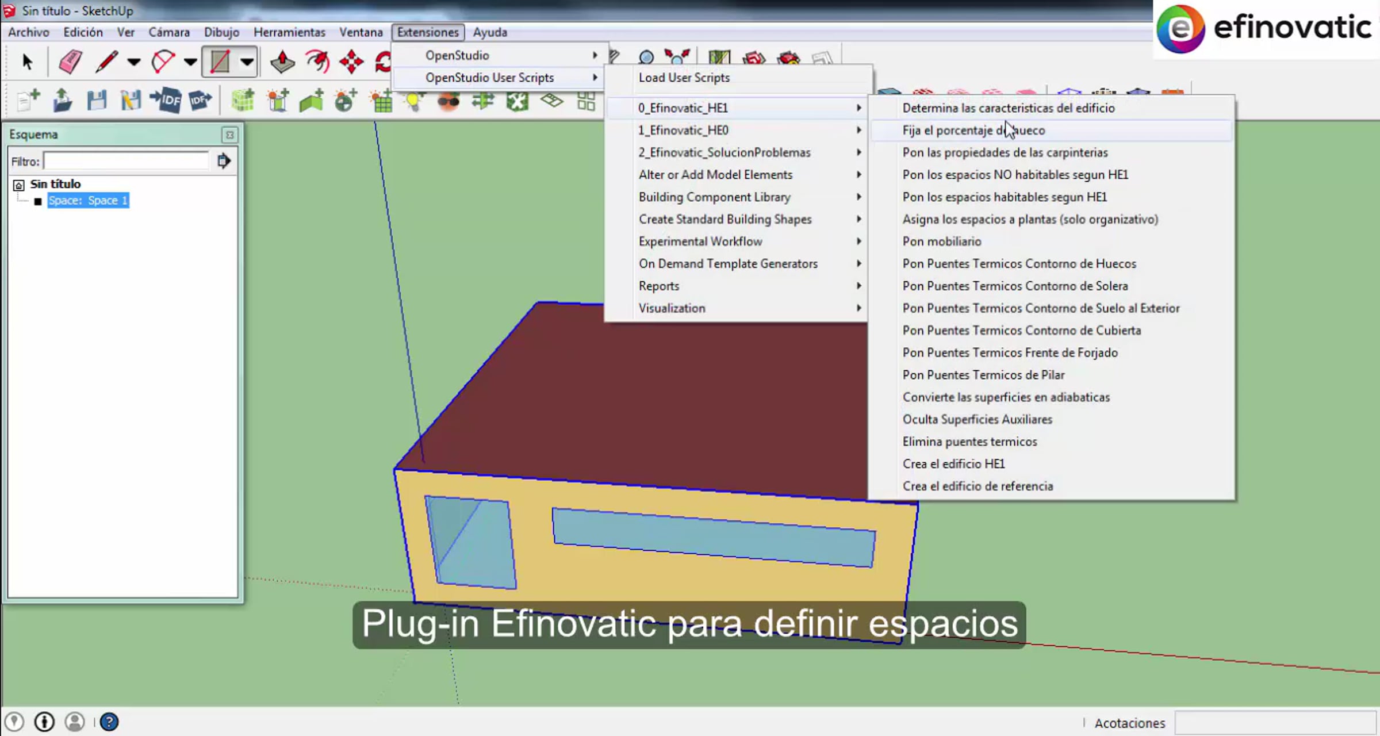The image size is (1380, 736).
Task: Select the Zoom Extents tool
Action: click(677, 57)
